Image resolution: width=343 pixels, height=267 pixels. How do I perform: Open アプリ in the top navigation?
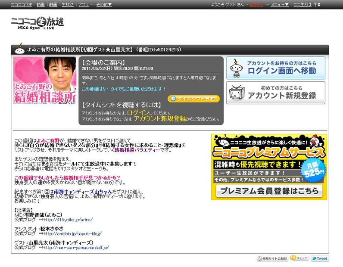pyautogui.click(x=84, y=4)
